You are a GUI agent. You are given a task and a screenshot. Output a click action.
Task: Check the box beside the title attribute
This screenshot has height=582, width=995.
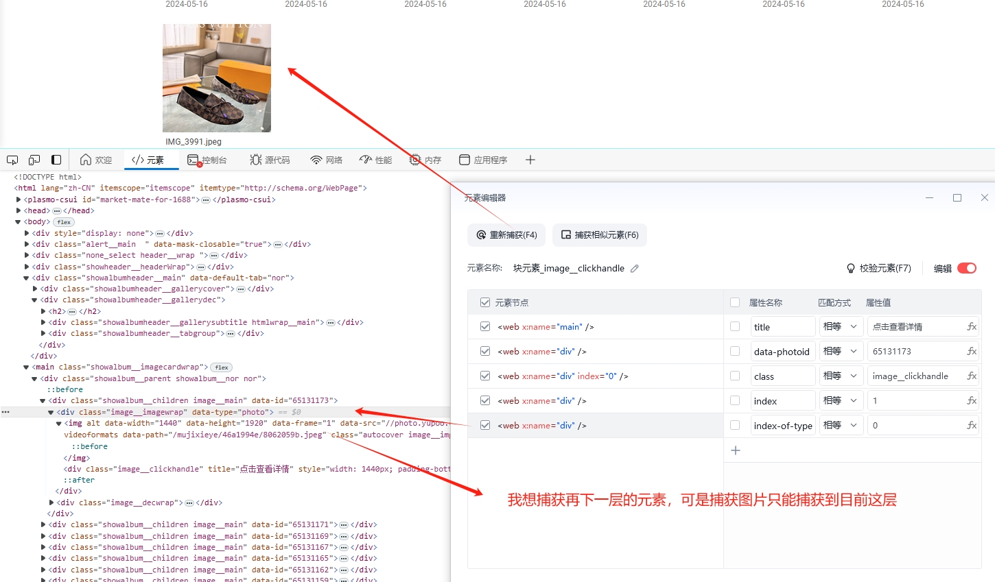tap(735, 327)
